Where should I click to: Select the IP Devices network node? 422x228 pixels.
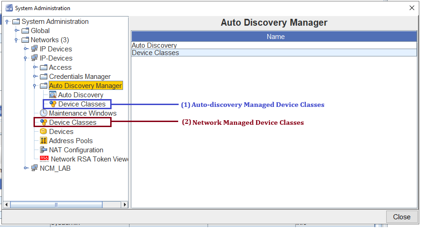[x=56, y=49]
